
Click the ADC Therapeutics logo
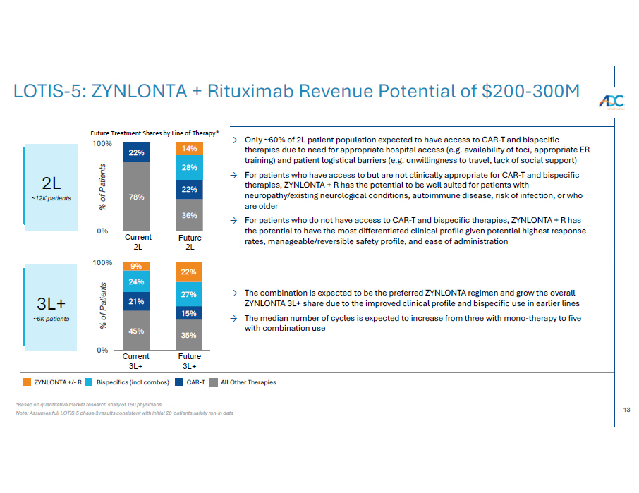611,102
